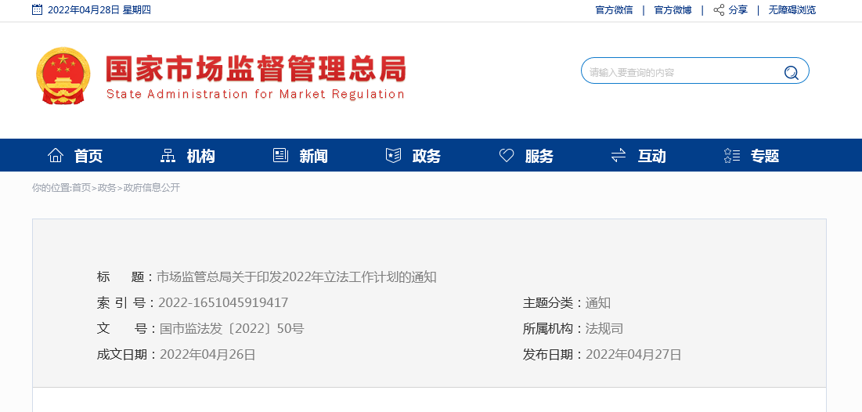
Task: Click the calendar icon beside the date
Action: (37, 9)
